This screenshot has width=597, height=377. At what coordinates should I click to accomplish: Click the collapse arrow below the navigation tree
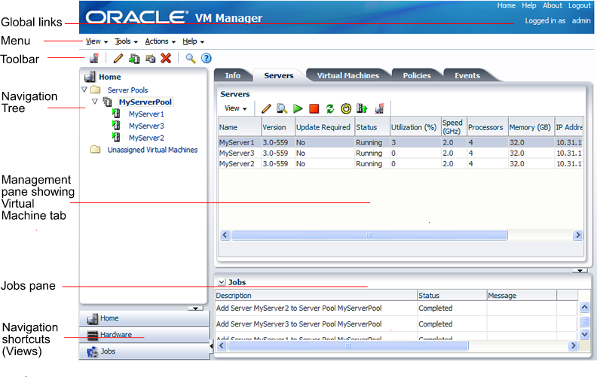point(195,309)
